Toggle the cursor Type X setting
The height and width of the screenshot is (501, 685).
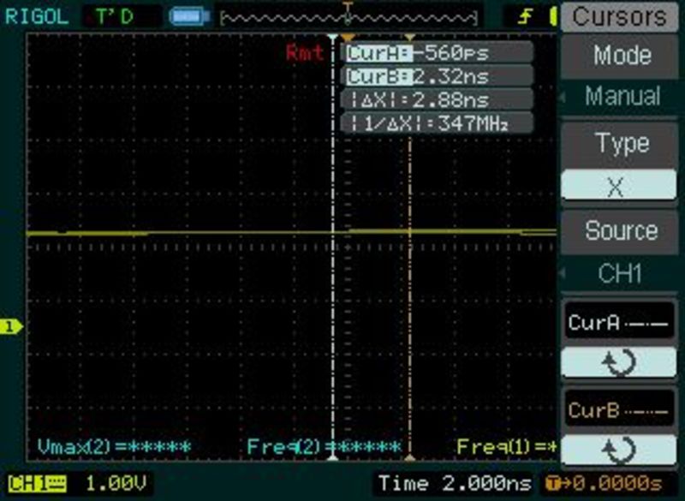[617, 186]
